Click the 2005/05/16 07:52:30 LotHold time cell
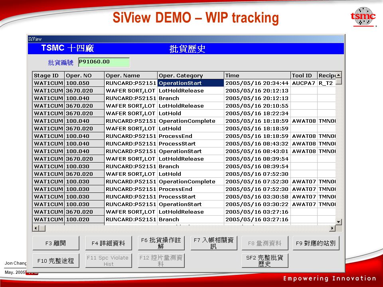383x287 pixels. pos(257,174)
